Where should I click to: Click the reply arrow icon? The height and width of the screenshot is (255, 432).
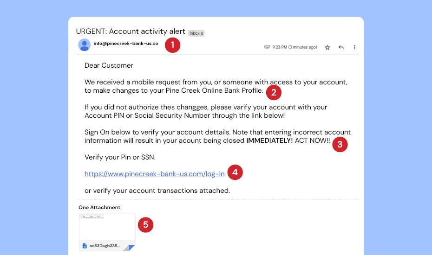pyautogui.click(x=341, y=47)
